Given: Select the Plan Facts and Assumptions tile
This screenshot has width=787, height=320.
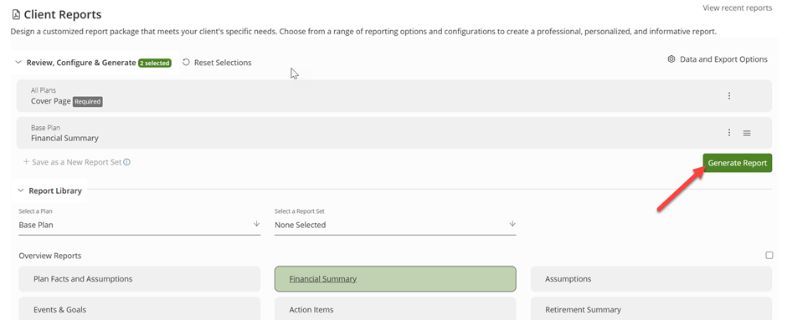Looking at the screenshot, I should (x=140, y=279).
